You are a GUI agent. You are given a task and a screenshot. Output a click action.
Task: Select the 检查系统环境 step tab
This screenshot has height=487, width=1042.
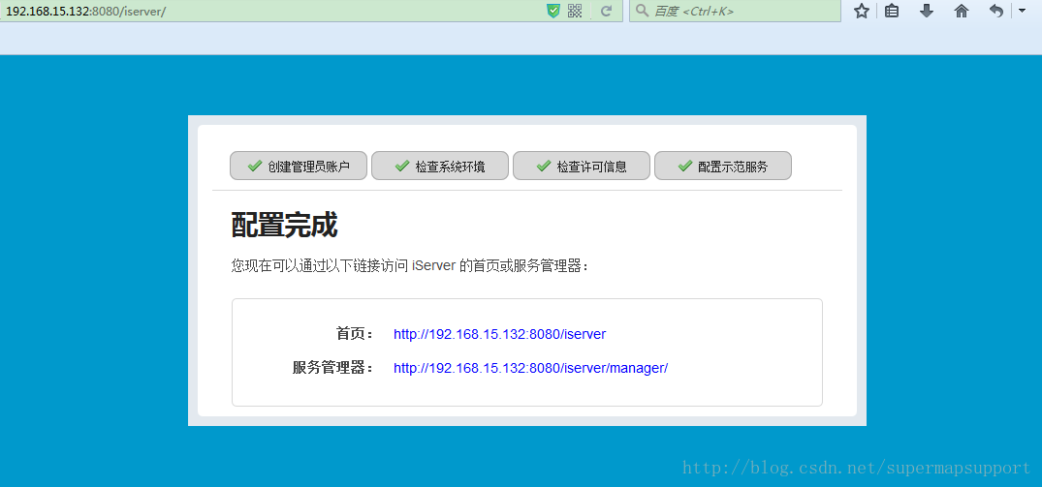click(x=440, y=166)
